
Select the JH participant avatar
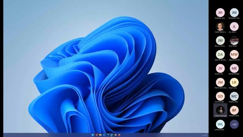point(220,13)
